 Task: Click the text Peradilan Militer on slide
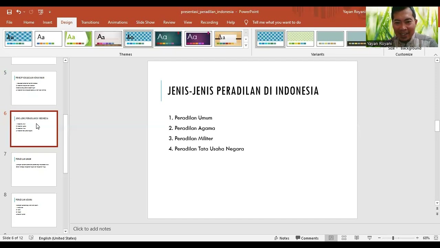click(194, 138)
